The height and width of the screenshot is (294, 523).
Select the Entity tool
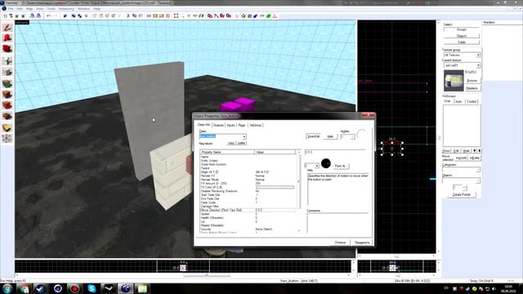[7, 60]
